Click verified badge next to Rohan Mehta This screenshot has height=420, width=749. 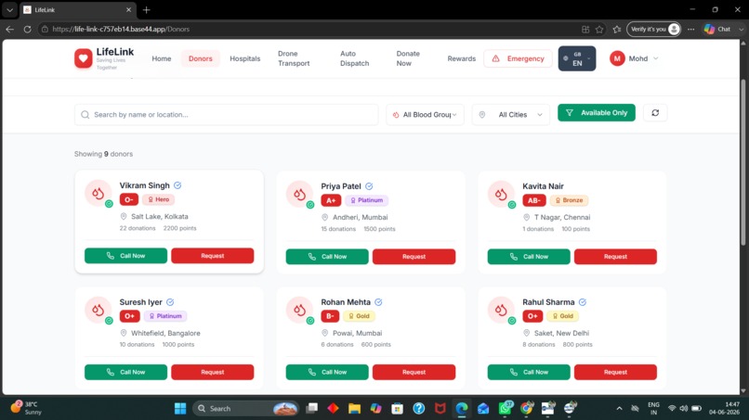378,302
